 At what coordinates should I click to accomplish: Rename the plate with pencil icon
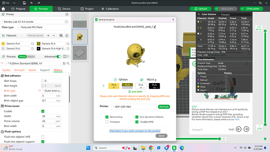pyautogui.click(x=155, y=27)
